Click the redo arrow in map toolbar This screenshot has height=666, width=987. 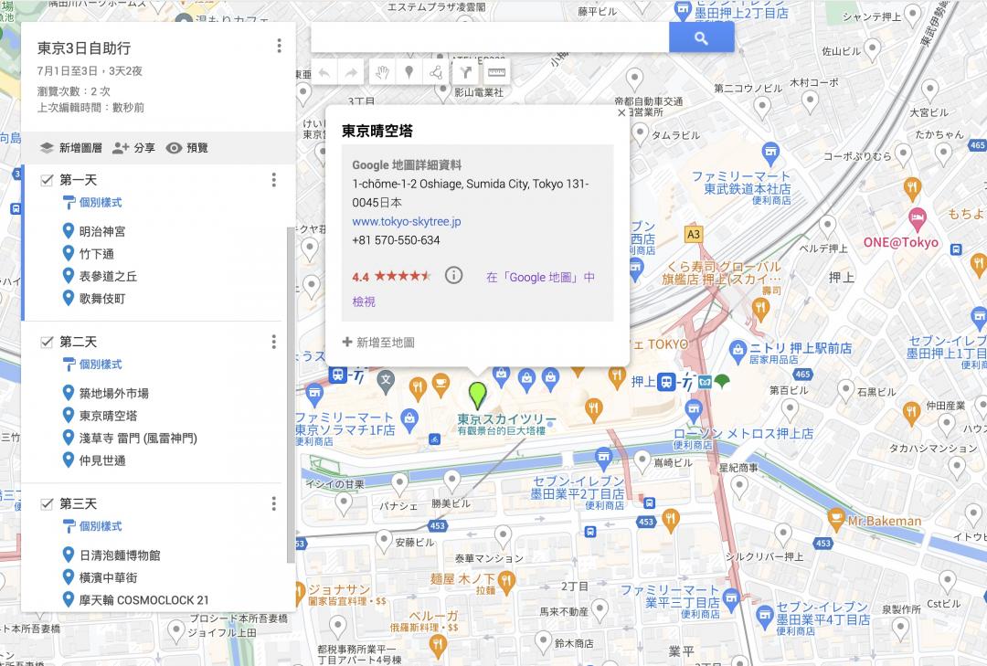[351, 72]
